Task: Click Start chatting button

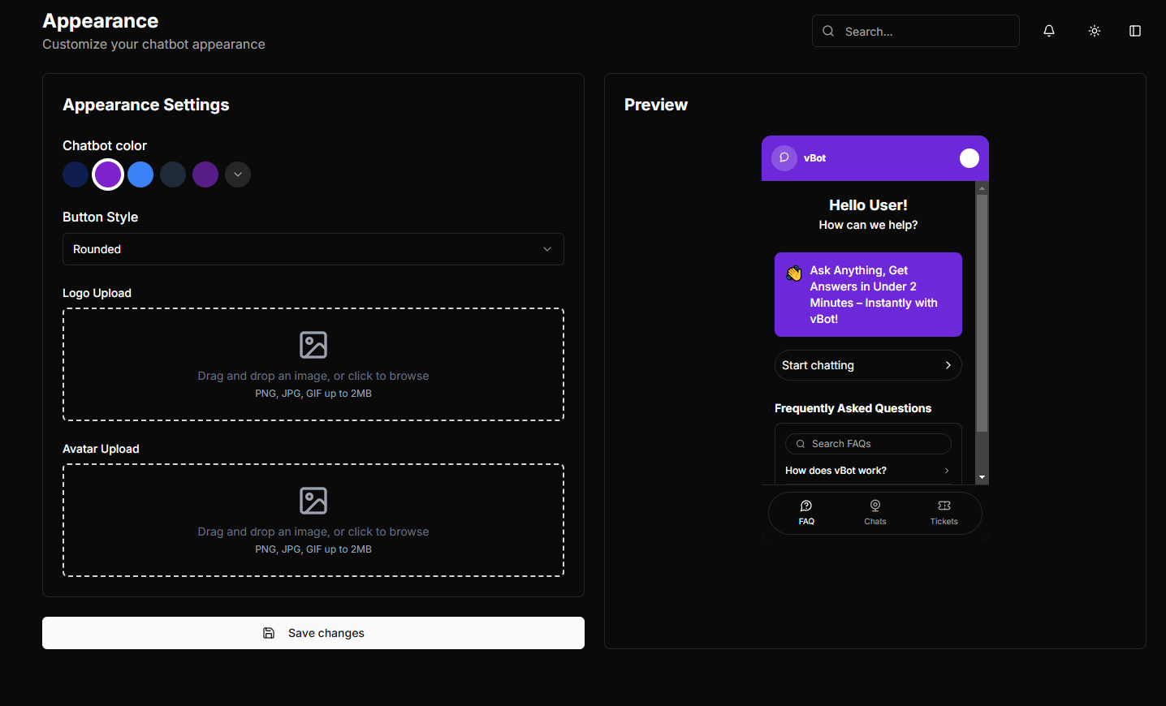Action: point(868,365)
